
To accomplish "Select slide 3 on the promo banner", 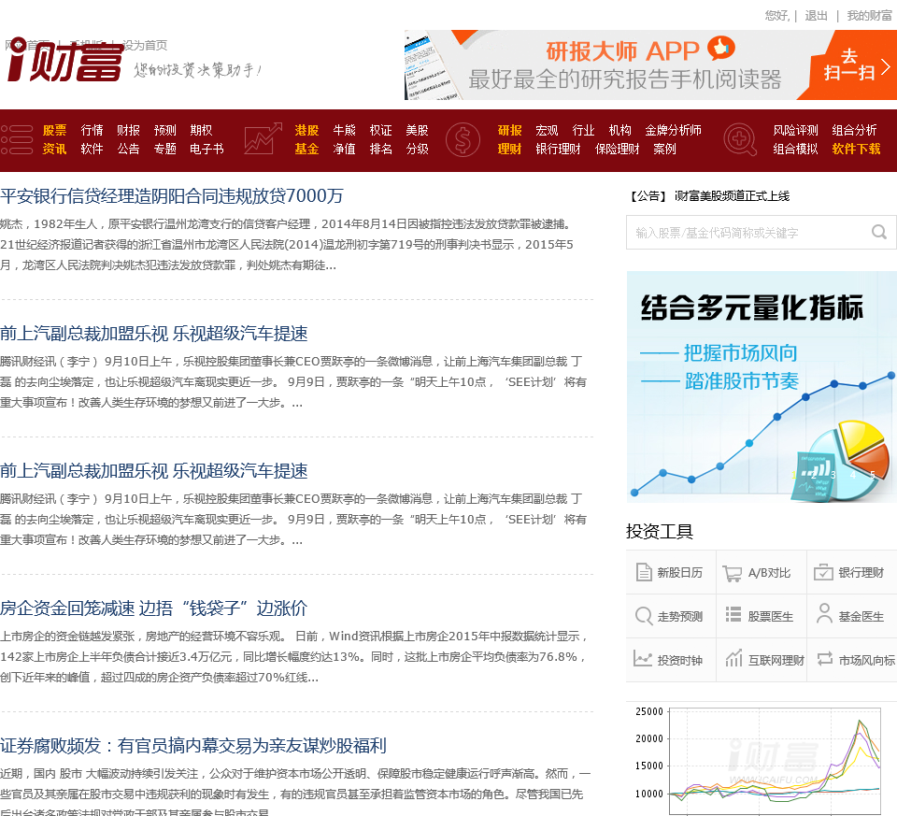I will click(x=833, y=475).
